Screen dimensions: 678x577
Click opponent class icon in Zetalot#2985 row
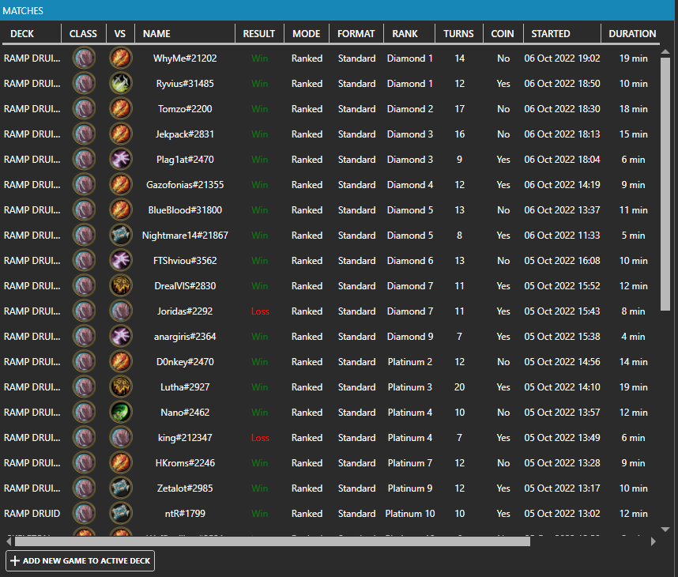121,488
